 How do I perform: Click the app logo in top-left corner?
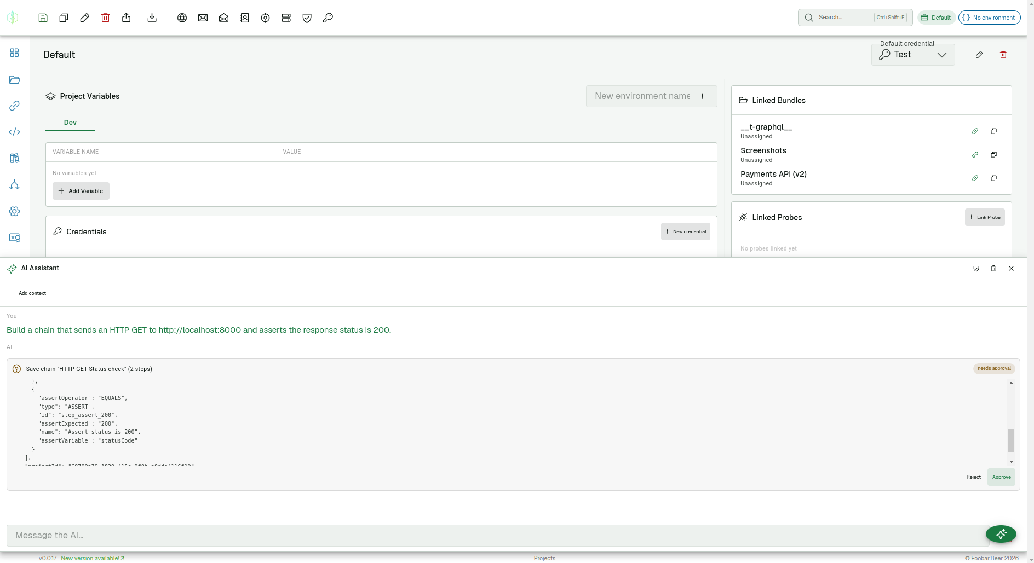pyautogui.click(x=13, y=18)
